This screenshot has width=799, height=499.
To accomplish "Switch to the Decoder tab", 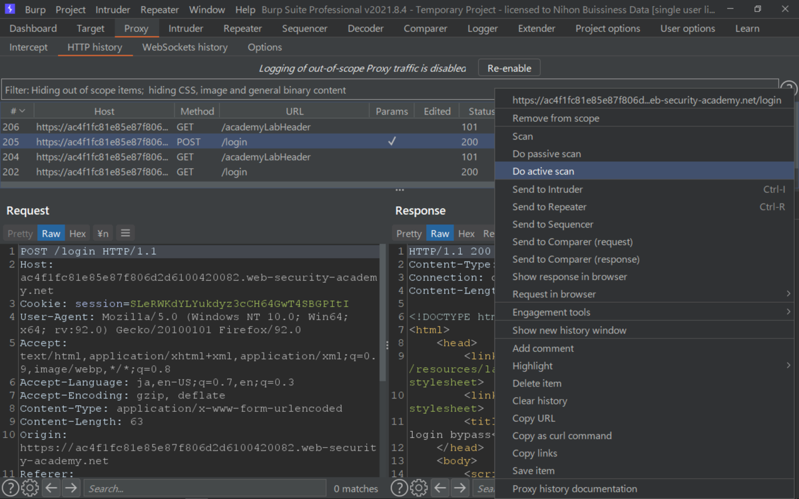I will [366, 29].
